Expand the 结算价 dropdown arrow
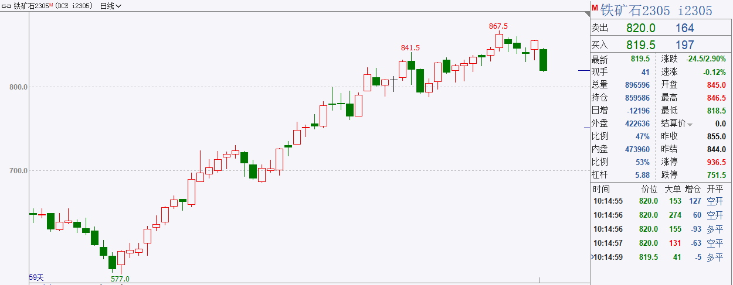Image resolution: width=733 pixels, height=285 pixels. 690,124
